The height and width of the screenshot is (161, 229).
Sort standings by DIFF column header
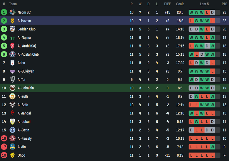click(167, 4)
